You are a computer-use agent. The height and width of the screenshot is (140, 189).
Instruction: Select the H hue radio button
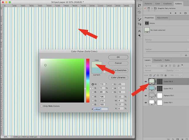coord(93,84)
